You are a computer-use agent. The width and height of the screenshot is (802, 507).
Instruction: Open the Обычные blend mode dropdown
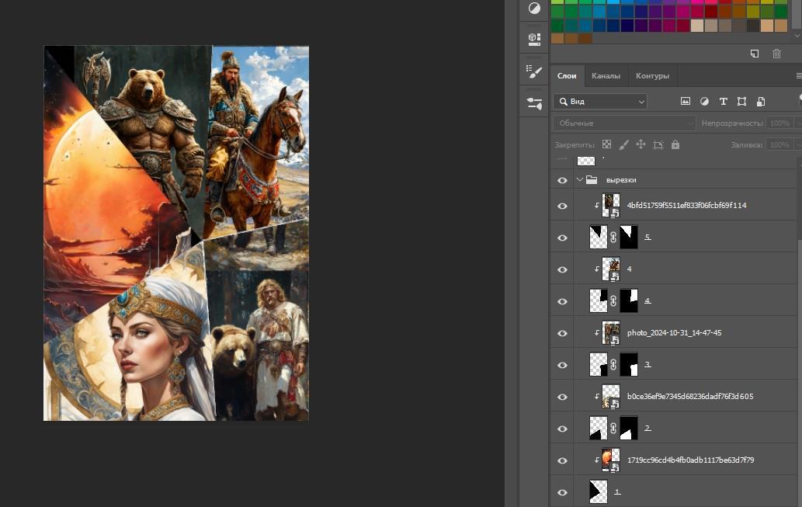coord(624,123)
